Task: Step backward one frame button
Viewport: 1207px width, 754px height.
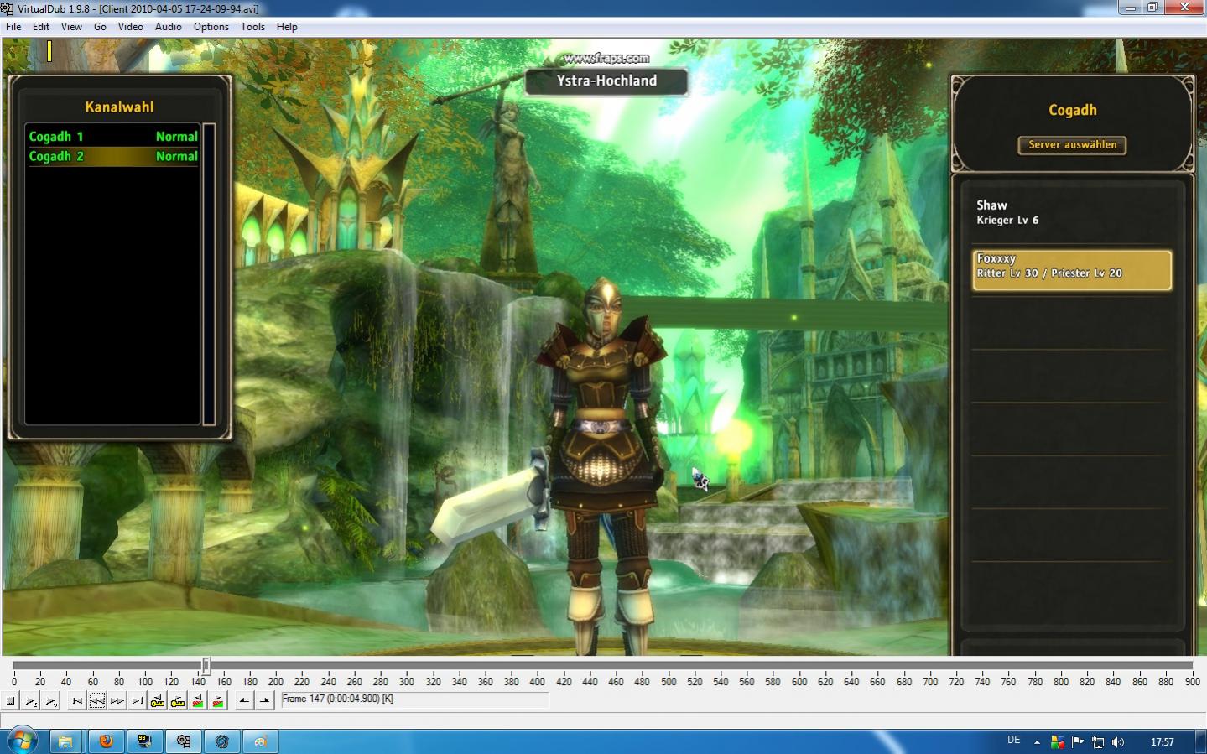Action: click(97, 700)
